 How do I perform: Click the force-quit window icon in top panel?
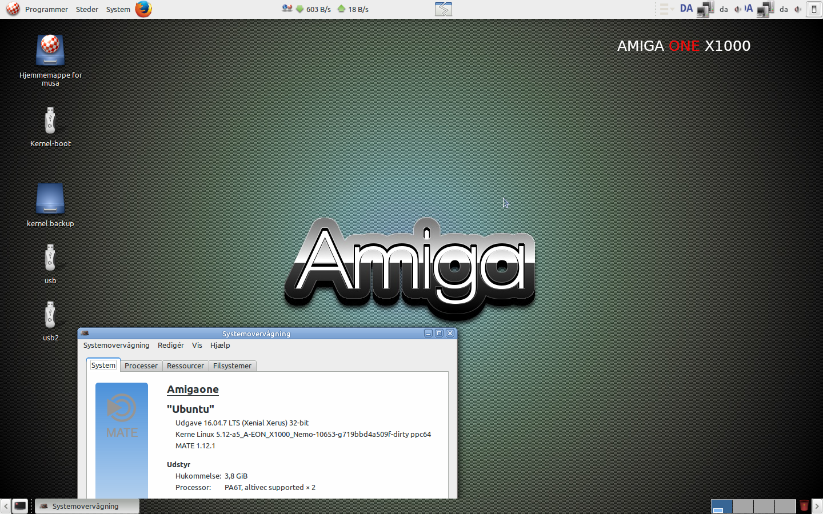(x=443, y=9)
